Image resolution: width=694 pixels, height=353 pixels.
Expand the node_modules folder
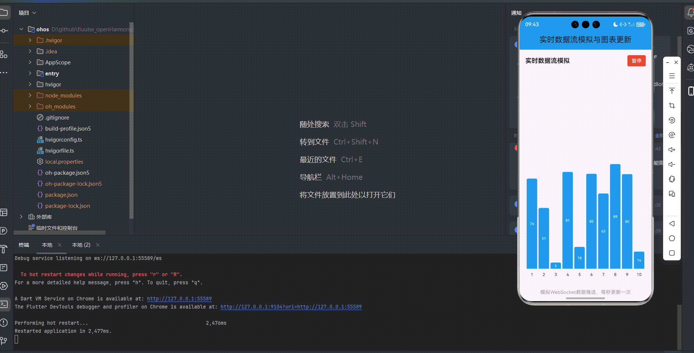click(x=30, y=95)
